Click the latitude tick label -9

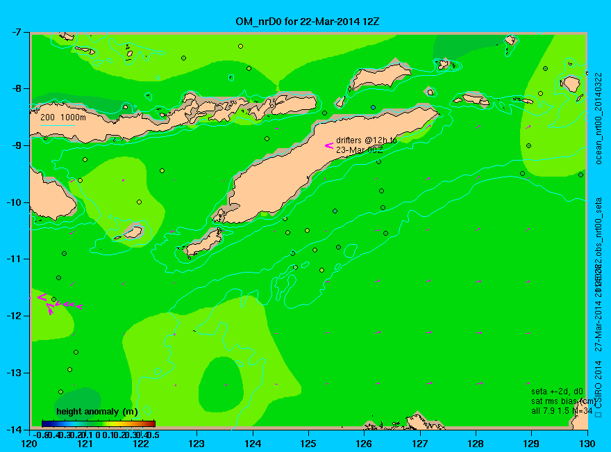[x=15, y=145]
